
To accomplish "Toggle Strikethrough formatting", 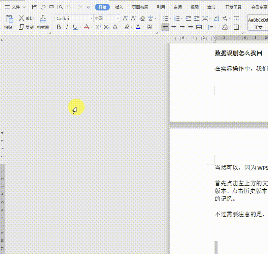I will pyautogui.click(x=87, y=27).
